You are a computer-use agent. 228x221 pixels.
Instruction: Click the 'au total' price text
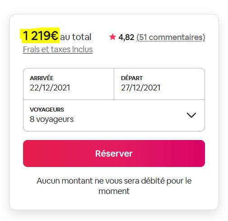pos(76,37)
